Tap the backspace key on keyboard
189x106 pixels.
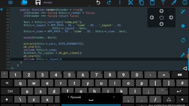(x=180, y=75)
